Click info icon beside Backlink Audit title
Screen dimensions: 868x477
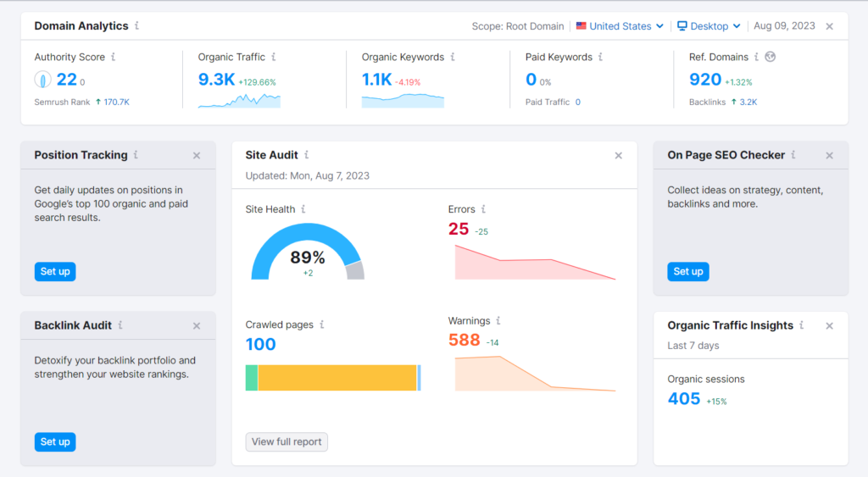pos(120,325)
